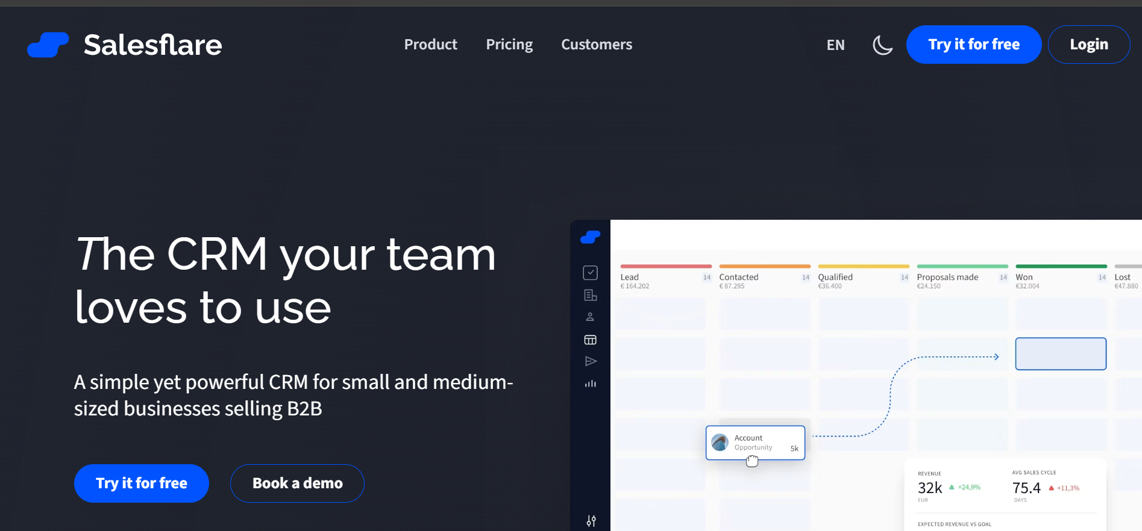The height and width of the screenshot is (531, 1142).
Task: Click the € 87.295 Contacted total
Action: click(732, 287)
